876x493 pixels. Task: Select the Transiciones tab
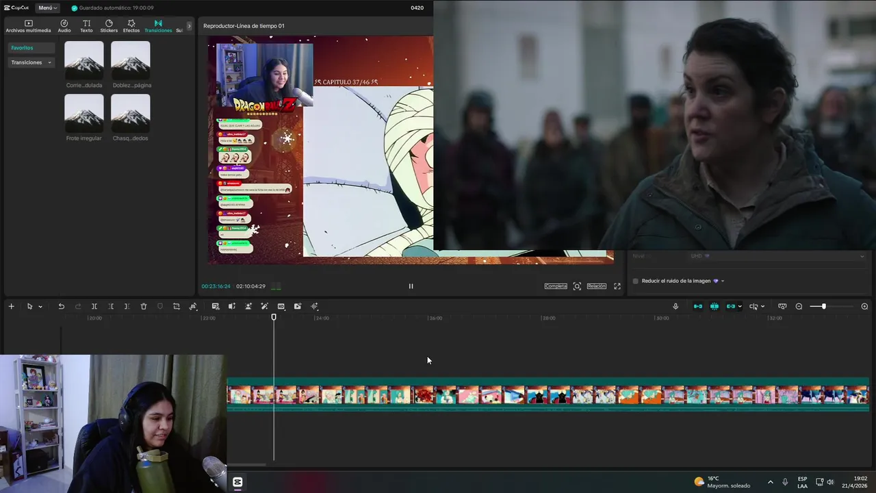click(x=158, y=26)
